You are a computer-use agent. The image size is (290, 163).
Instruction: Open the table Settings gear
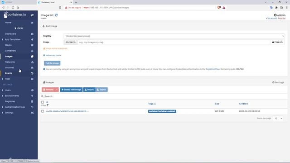(278, 82)
